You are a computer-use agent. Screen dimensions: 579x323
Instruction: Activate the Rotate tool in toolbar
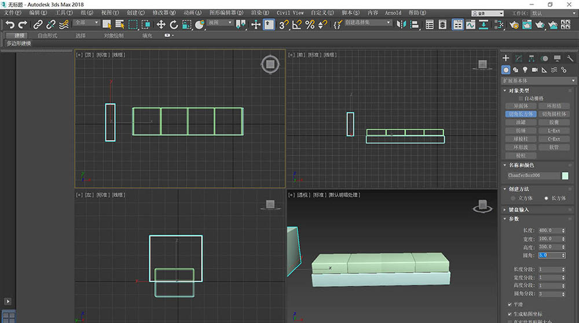tap(174, 24)
